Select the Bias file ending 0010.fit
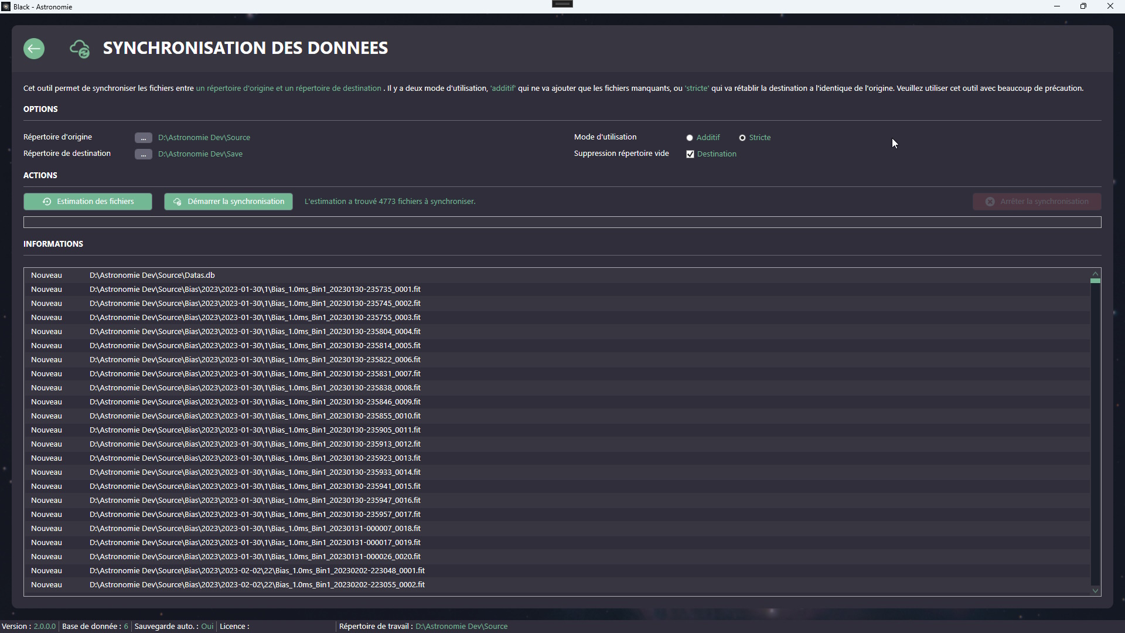1125x633 pixels. [x=255, y=416]
